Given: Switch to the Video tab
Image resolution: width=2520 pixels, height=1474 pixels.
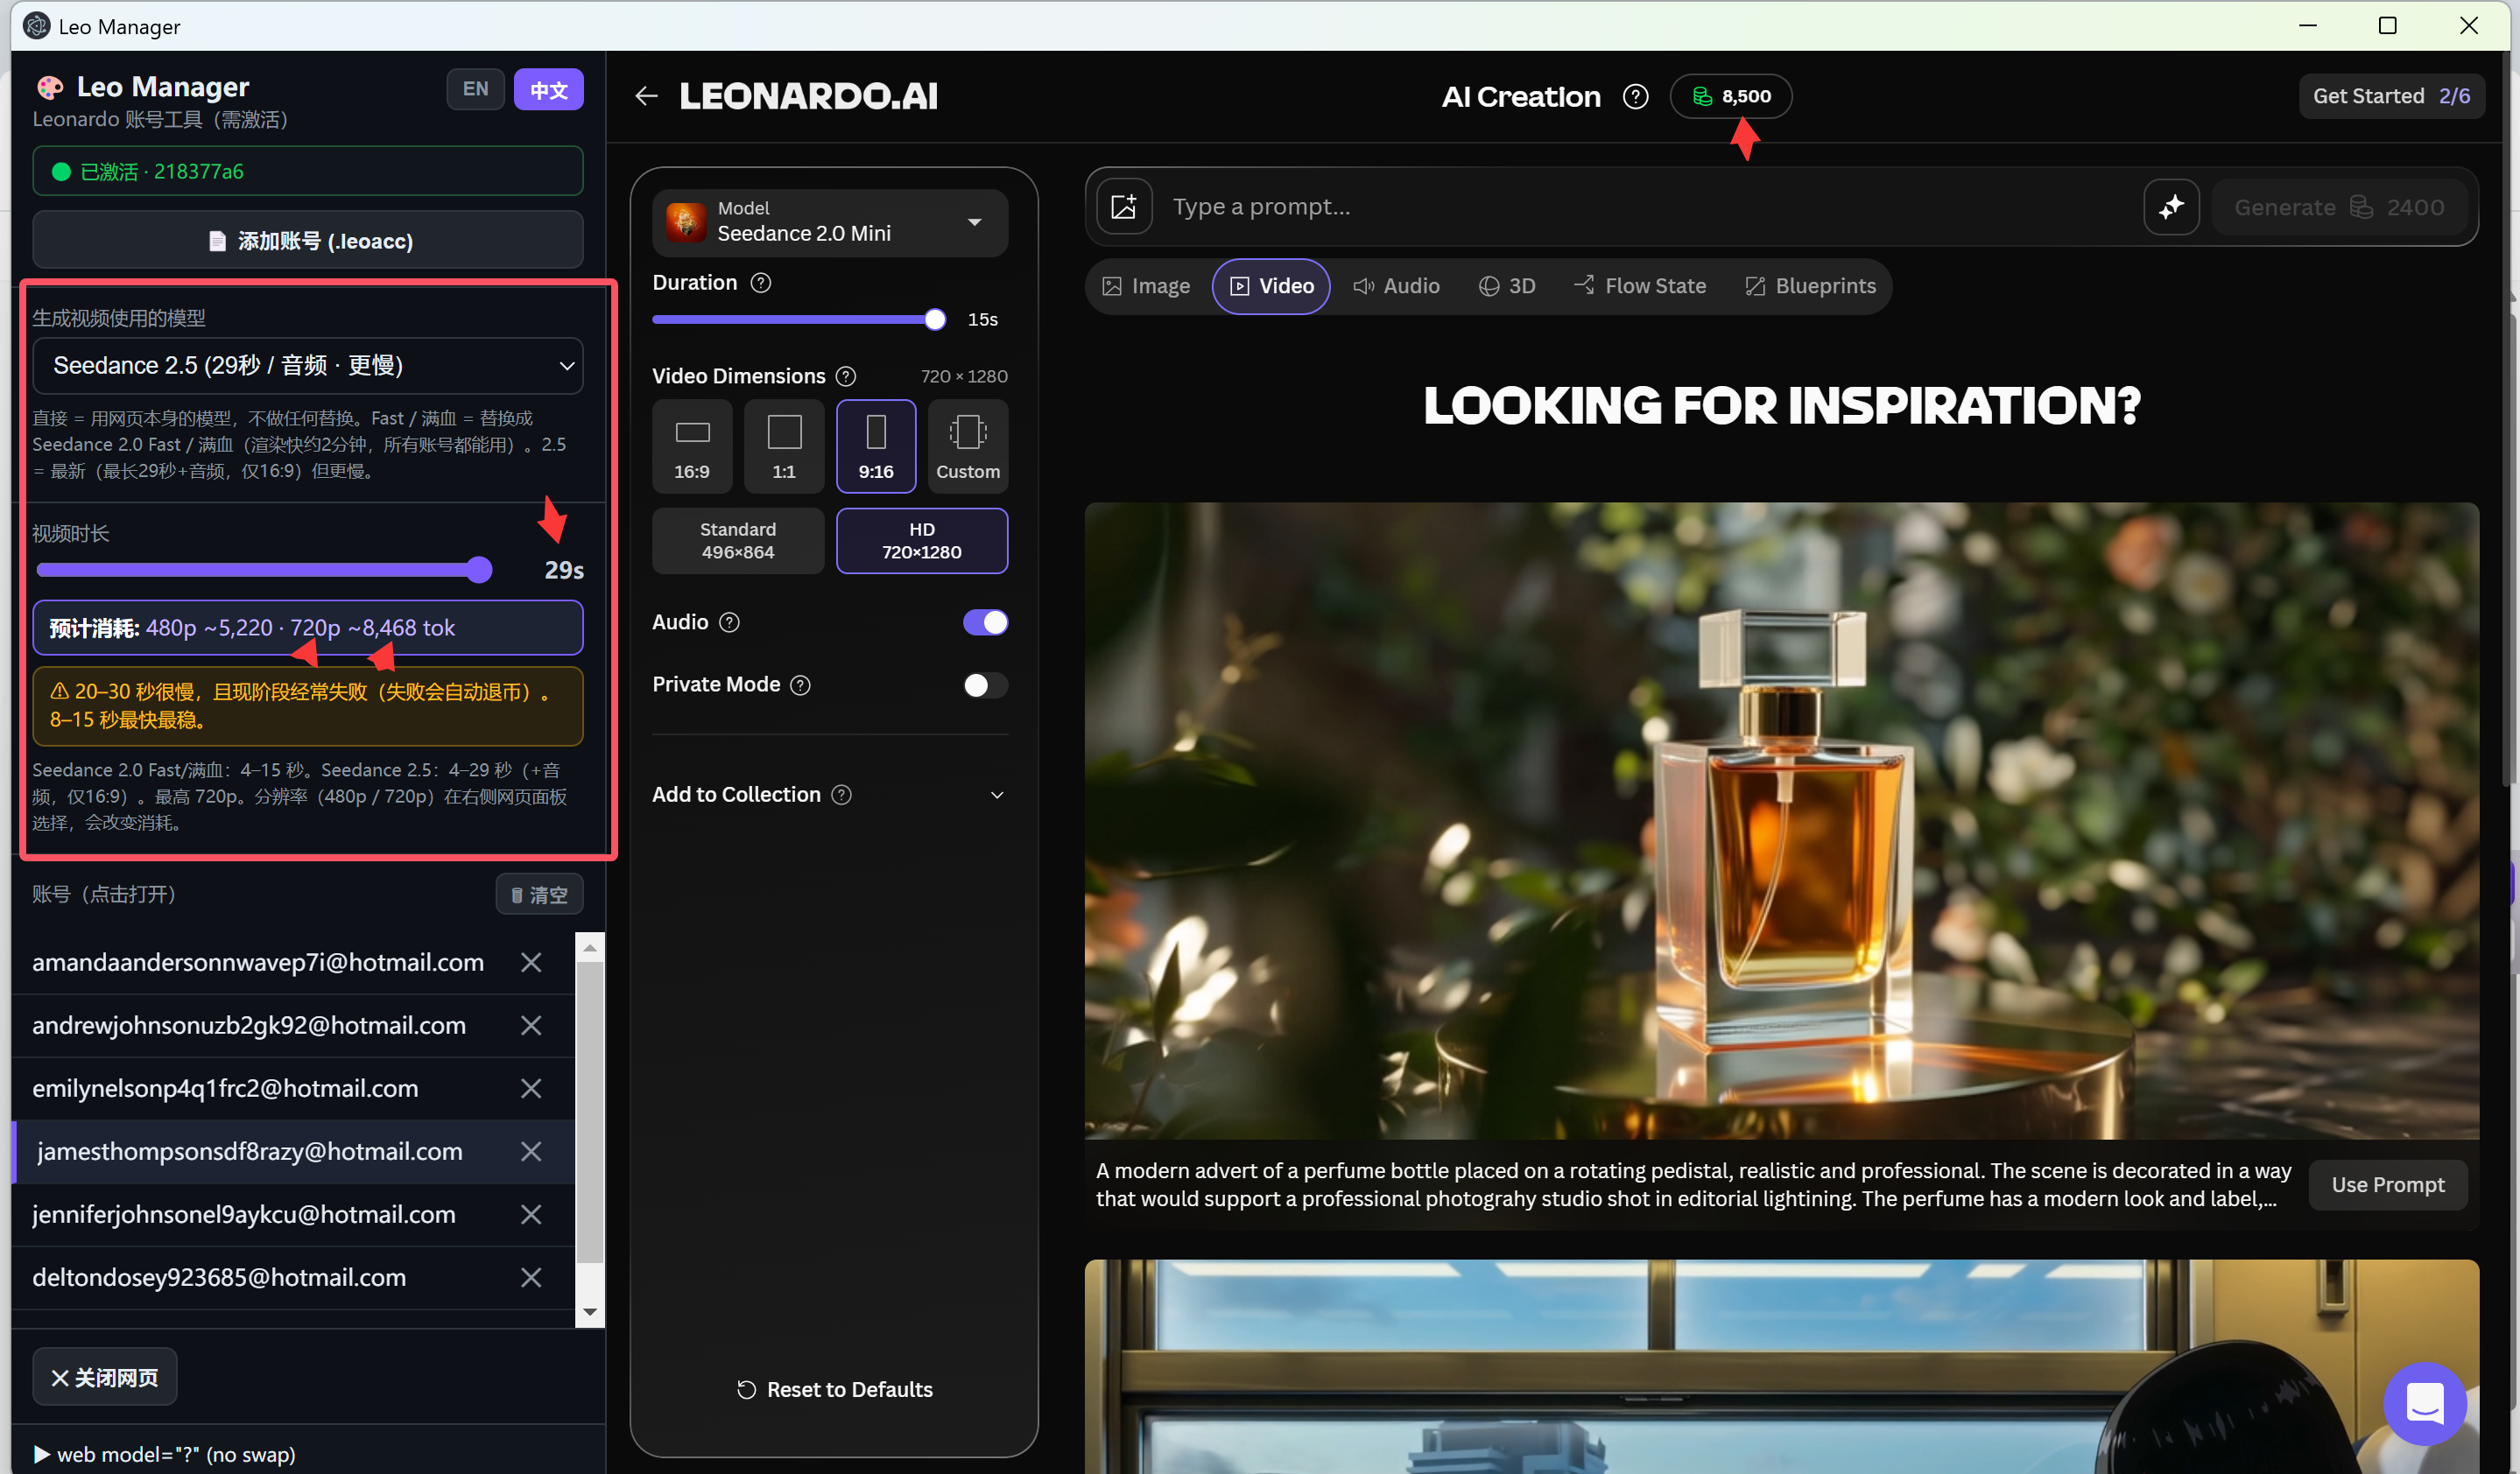Looking at the screenshot, I should tap(1271, 286).
